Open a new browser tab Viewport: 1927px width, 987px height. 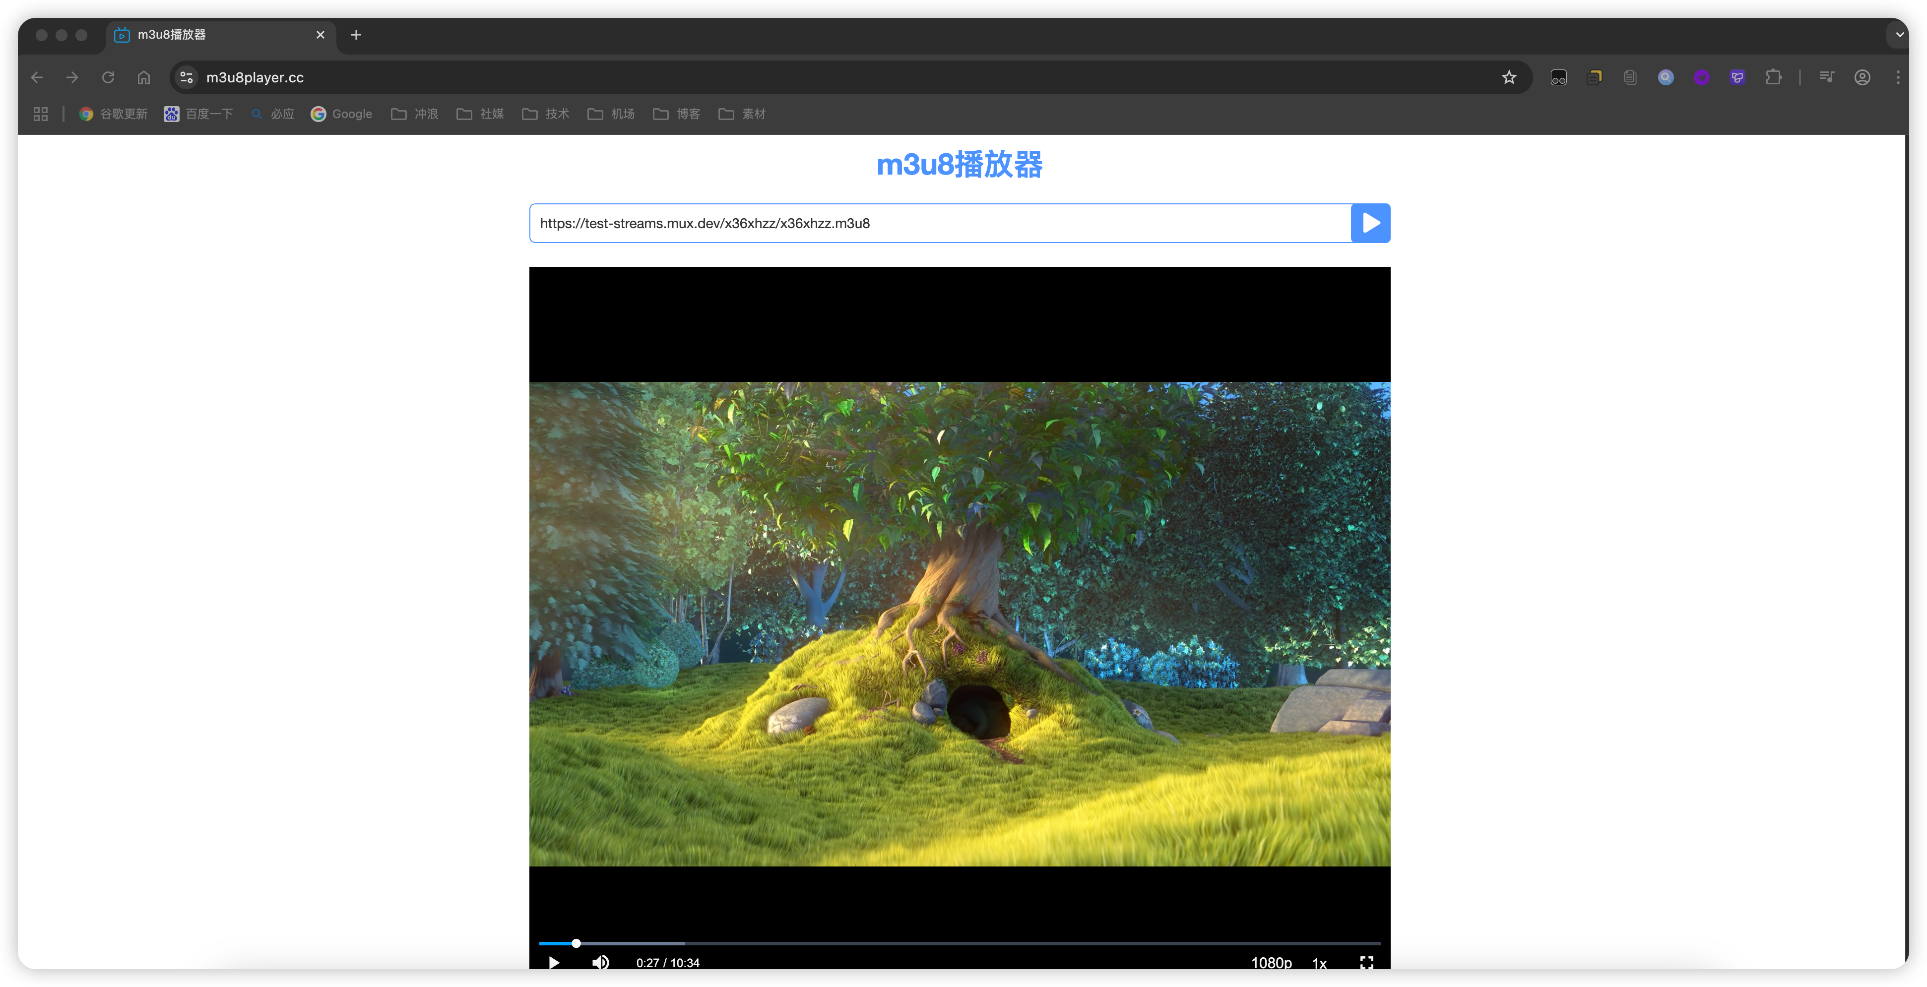(356, 35)
